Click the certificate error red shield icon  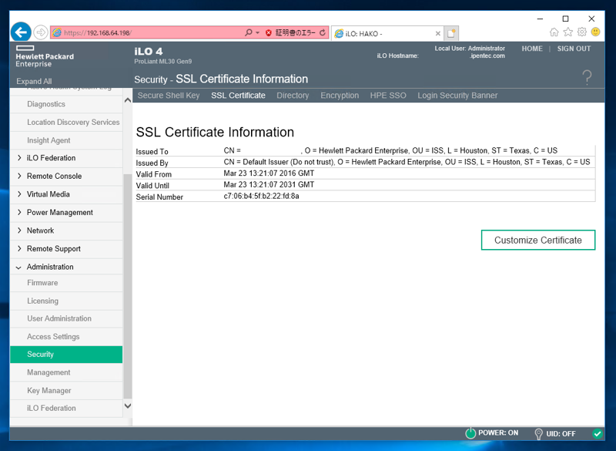click(x=269, y=33)
